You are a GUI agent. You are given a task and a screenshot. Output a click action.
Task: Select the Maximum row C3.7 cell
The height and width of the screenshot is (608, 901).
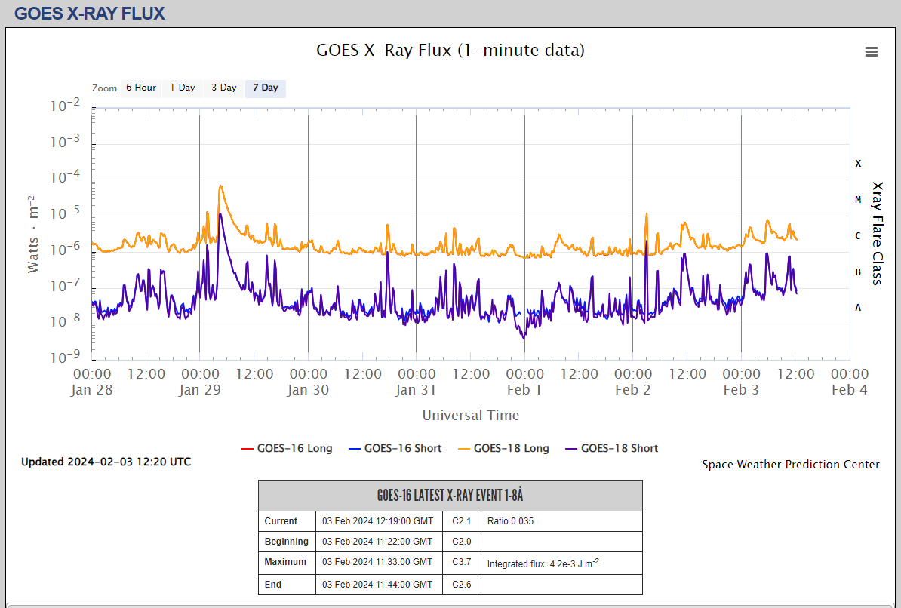[462, 562]
